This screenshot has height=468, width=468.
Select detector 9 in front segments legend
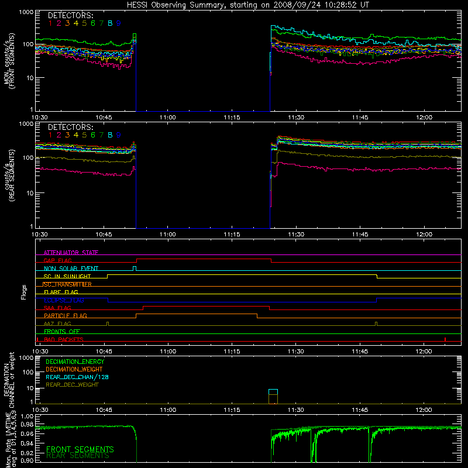[x=119, y=23]
